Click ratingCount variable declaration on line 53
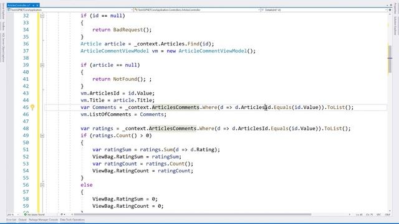This screenshot has height=224, width=399. click(120, 164)
